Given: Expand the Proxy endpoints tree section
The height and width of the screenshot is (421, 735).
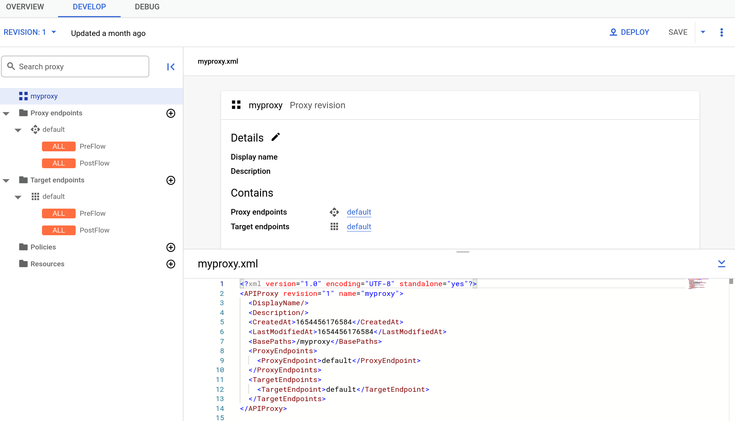Looking at the screenshot, I should click(6, 113).
